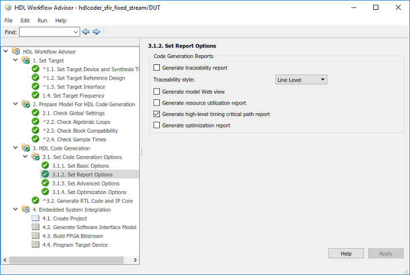The width and height of the screenshot is (410, 275).
Task: Click the green check beside Check Global Settings
Action: (x=36, y=113)
